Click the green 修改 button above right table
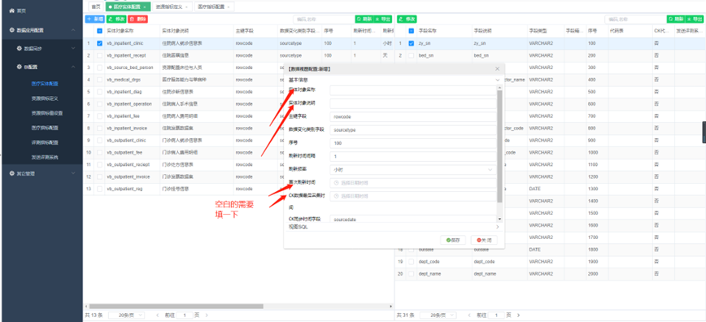Viewport: 706px width, 322px height. (407, 19)
